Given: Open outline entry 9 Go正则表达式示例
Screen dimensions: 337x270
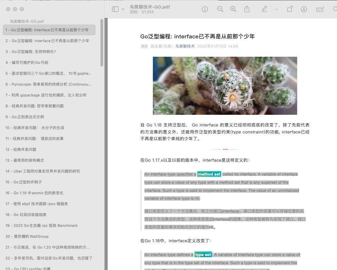Looking at the screenshot, I should pos(49,117).
